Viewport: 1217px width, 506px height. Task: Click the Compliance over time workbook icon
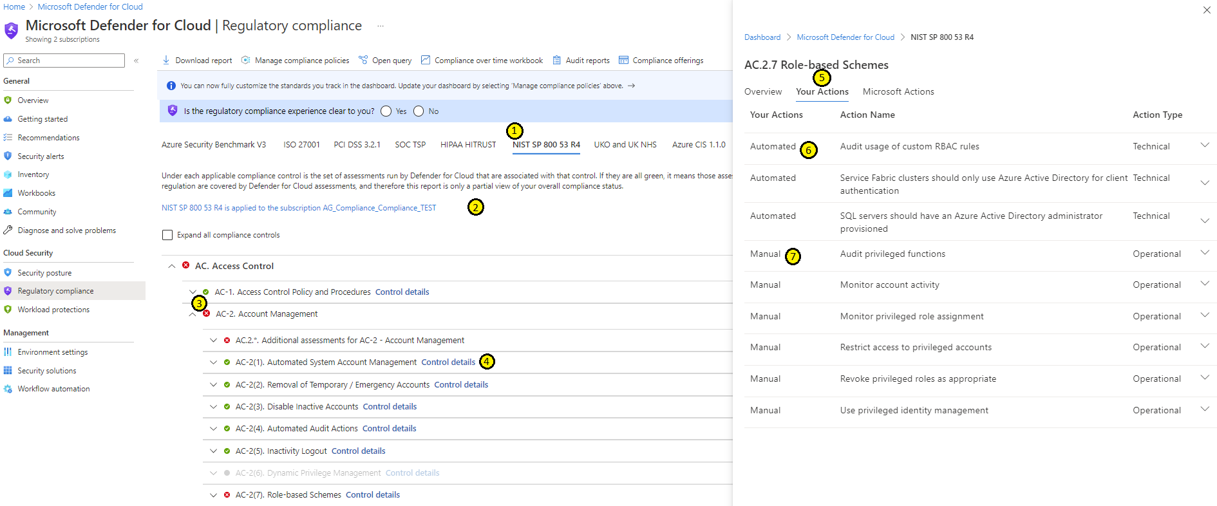pos(426,60)
